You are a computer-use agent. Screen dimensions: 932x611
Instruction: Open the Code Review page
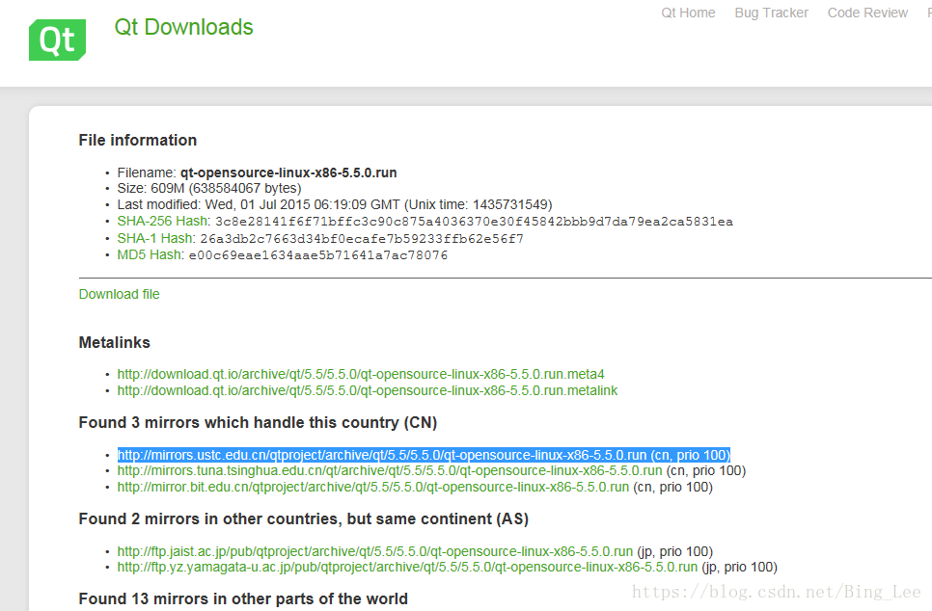coord(867,13)
